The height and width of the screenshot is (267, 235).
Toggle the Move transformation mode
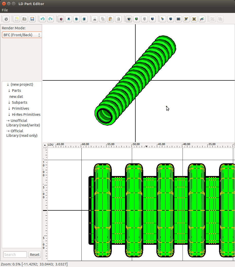[x=68, y=19]
